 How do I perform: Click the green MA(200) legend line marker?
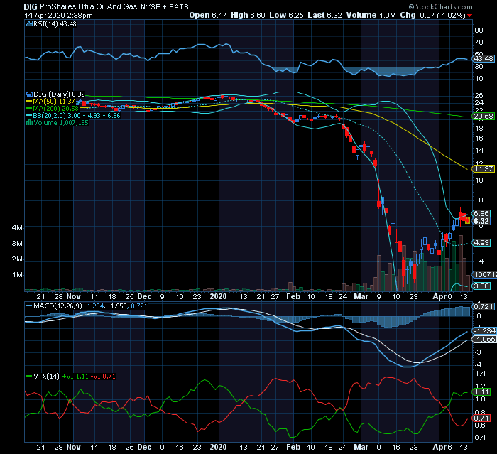29,109
